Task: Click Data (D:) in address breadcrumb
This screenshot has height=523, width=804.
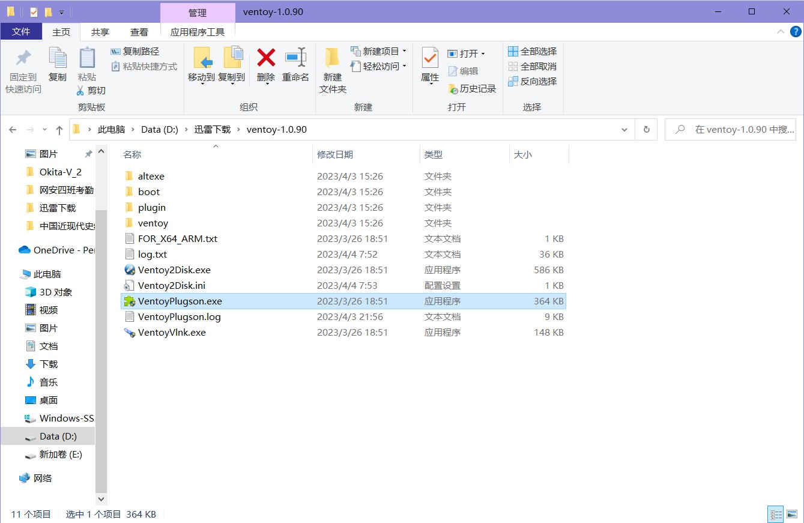Action: click(x=160, y=130)
